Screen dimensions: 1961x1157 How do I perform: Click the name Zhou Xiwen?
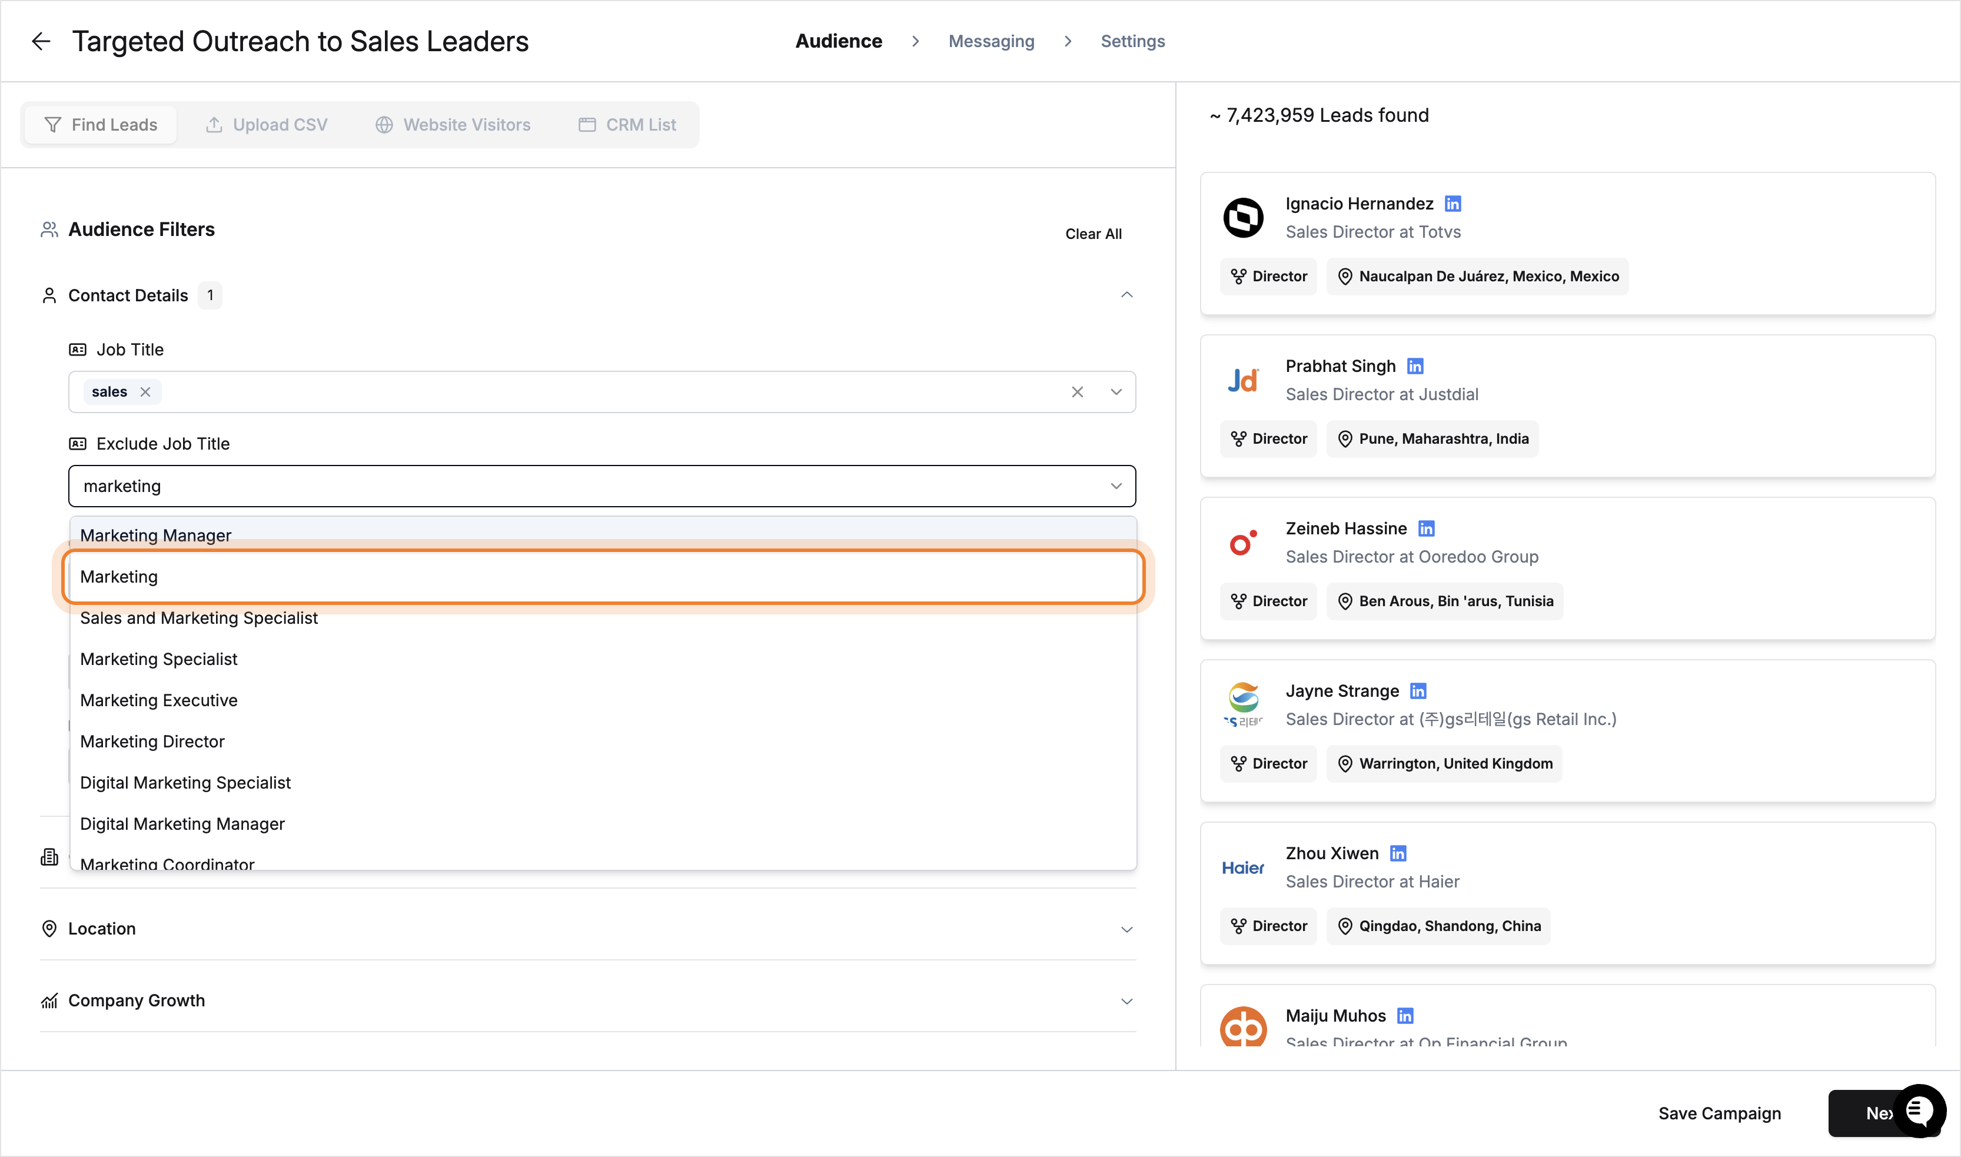[x=1332, y=853]
